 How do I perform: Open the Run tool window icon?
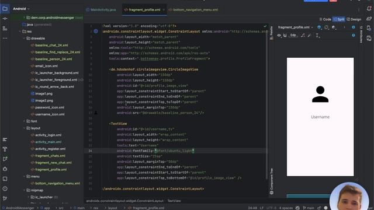[5, 159]
